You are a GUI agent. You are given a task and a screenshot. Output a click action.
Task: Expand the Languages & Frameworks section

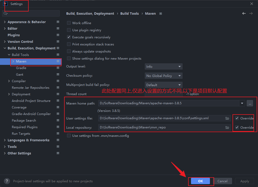coord(4,140)
